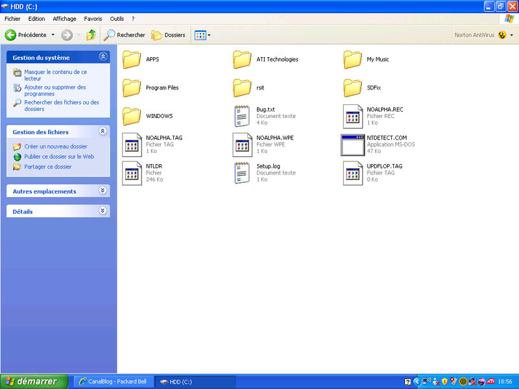Select the NTDETECT.COM application file
This screenshot has width=519, height=389.
click(353, 145)
